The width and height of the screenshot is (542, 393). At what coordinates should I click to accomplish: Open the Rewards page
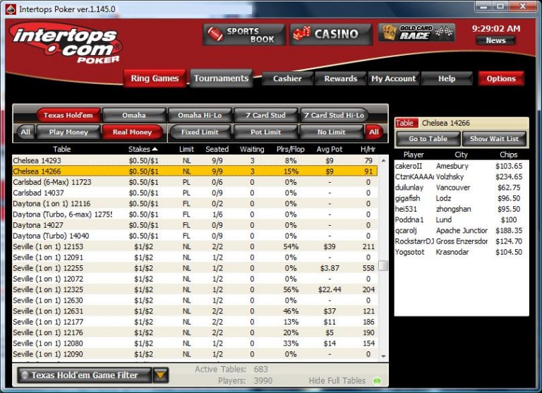point(340,79)
